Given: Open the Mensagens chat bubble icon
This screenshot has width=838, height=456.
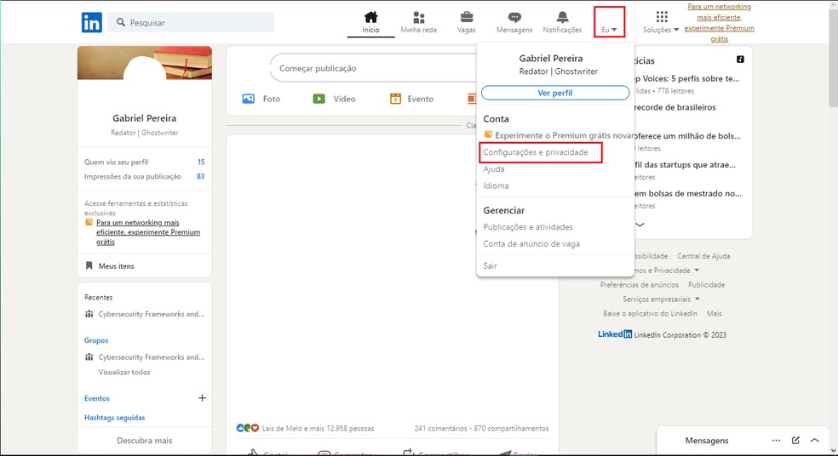Looking at the screenshot, I should (x=514, y=17).
